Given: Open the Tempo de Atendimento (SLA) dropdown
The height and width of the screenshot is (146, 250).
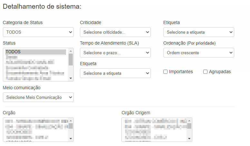Looking at the screenshot, I should point(115,53).
